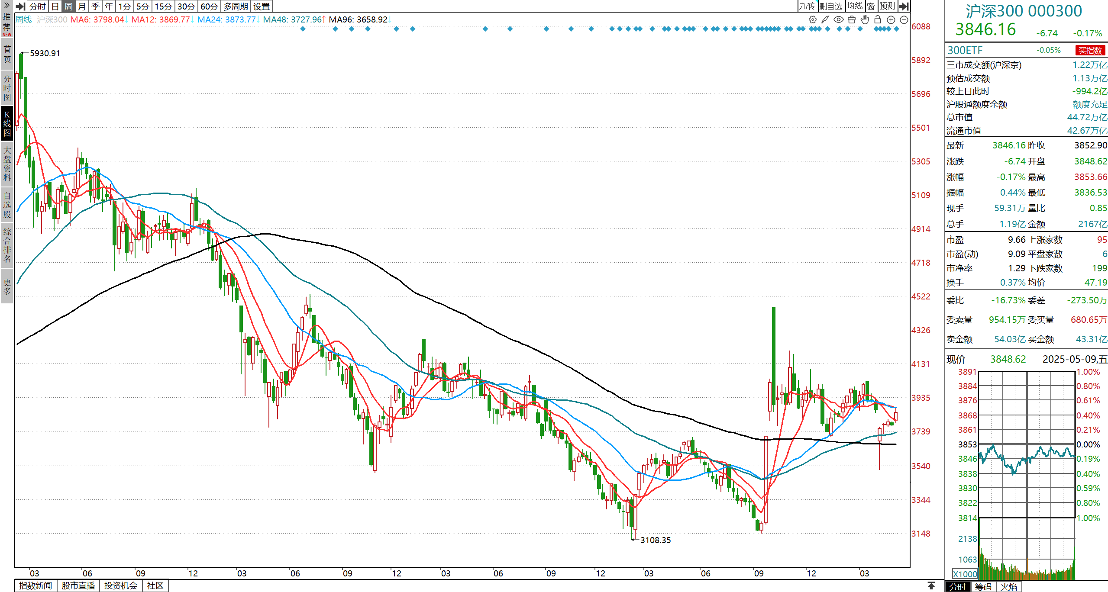1108x592 pixels.
Task: Switch to 月 monthly period
Action: (x=82, y=6)
